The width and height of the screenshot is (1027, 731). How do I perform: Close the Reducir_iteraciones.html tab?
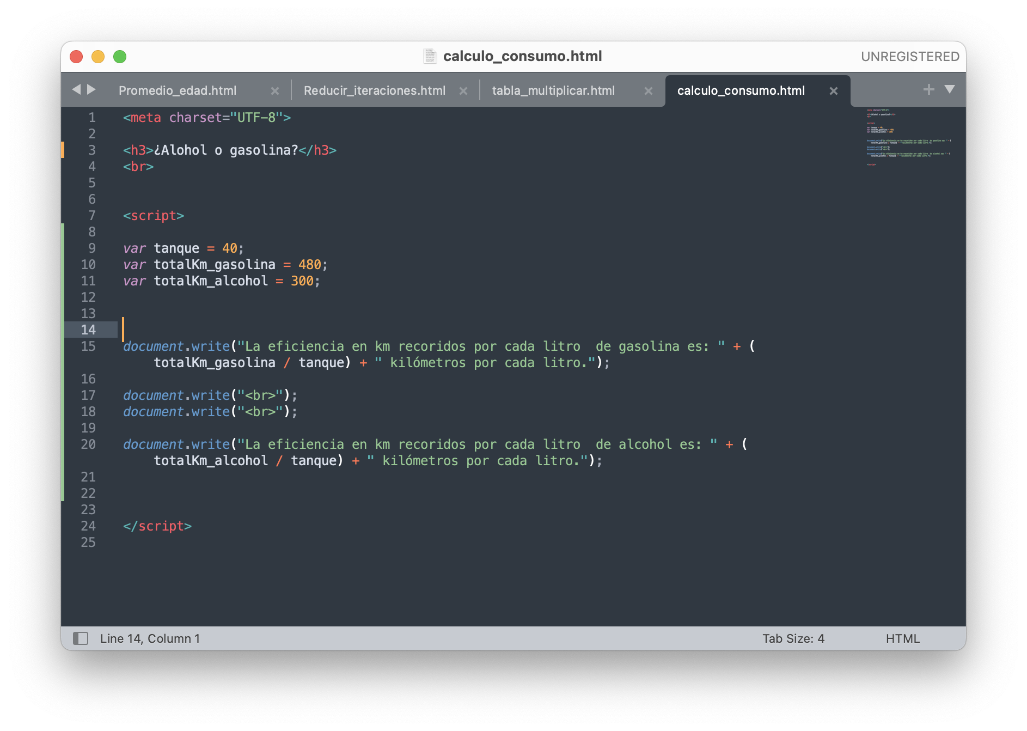[x=463, y=91]
